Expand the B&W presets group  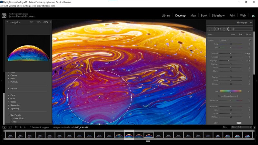(x=9, y=79)
